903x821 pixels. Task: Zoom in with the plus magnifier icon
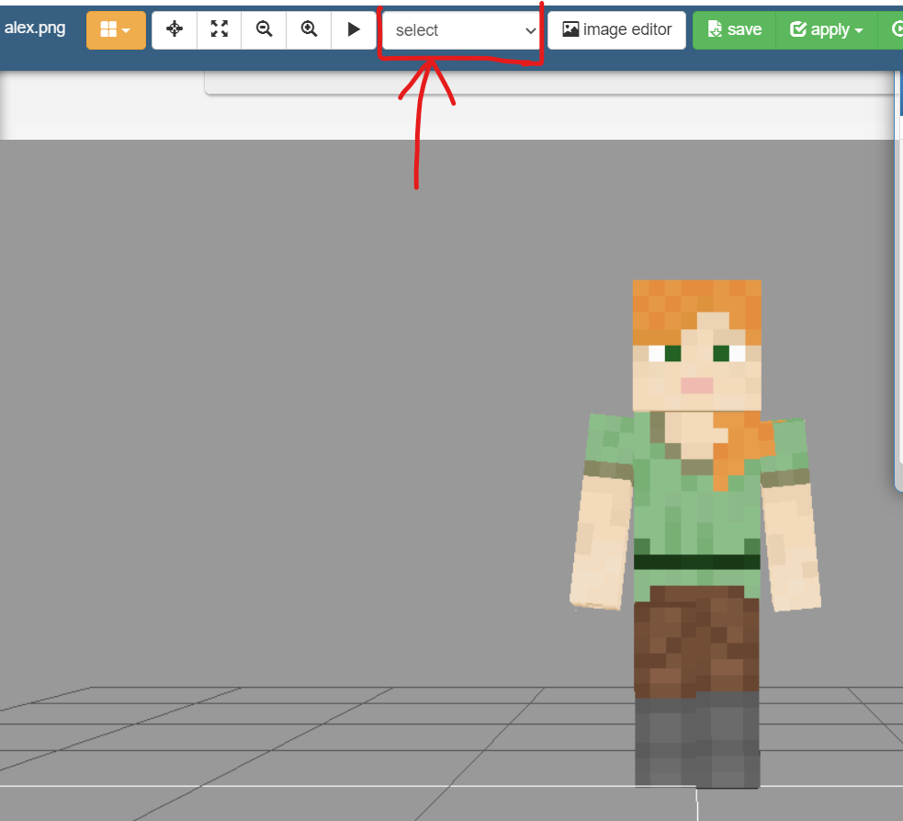coord(310,29)
